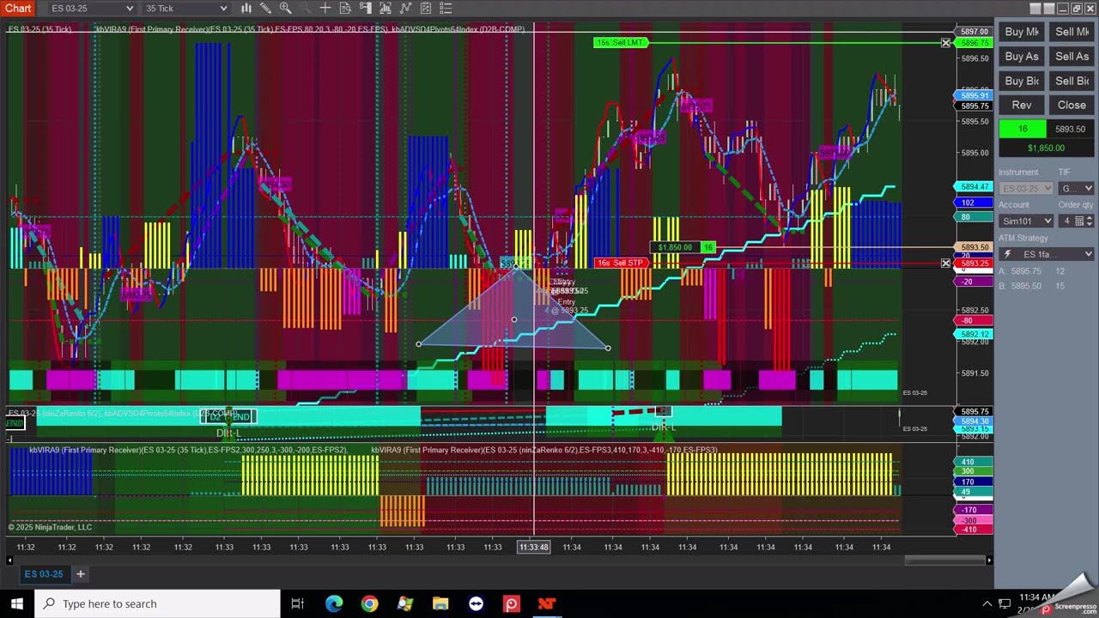Open the strategies icon
Viewport: 1099px width, 618px height.
pos(425,9)
